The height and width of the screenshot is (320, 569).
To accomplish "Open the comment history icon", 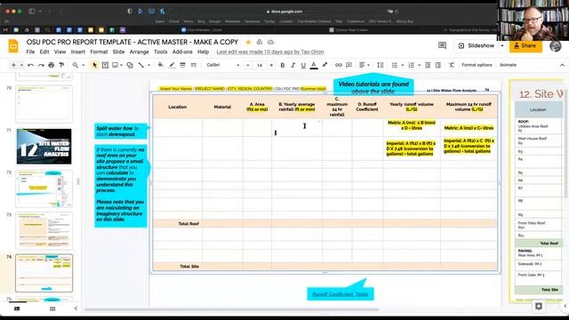I will 443,45.
